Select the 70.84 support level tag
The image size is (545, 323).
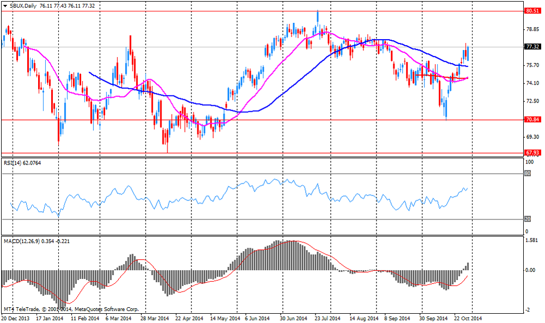coord(532,120)
